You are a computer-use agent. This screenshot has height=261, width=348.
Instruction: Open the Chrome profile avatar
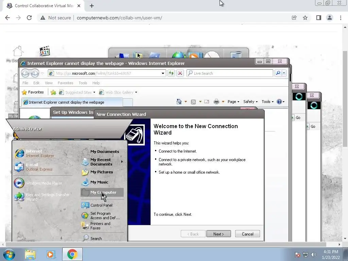(x=330, y=18)
